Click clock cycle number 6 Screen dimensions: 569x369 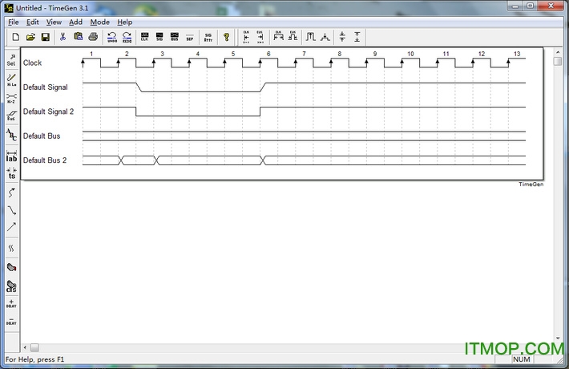pos(268,54)
